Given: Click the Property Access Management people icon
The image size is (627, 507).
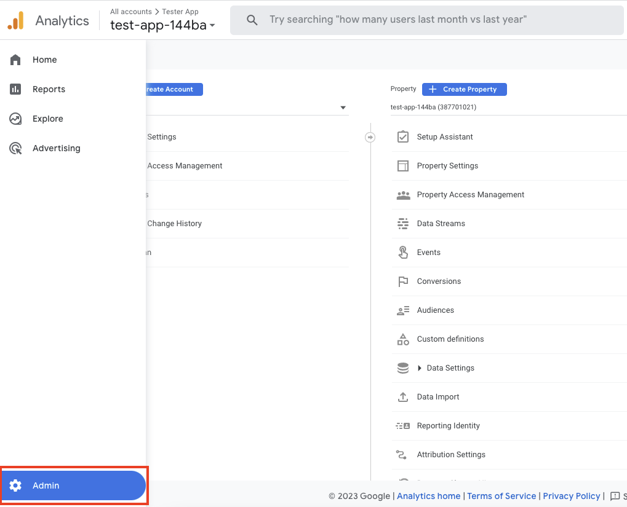Looking at the screenshot, I should pos(403,195).
